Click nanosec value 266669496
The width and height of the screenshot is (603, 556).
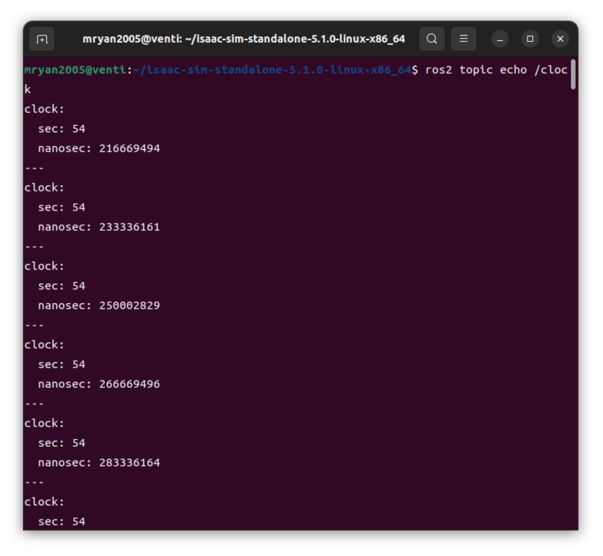(129, 384)
